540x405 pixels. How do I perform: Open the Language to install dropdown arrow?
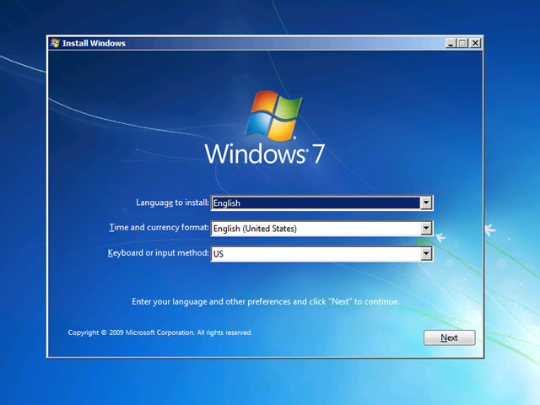coord(426,202)
